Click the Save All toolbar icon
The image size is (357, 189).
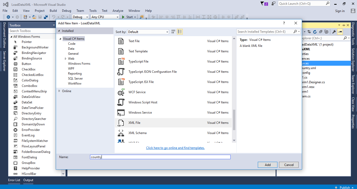(46, 17)
